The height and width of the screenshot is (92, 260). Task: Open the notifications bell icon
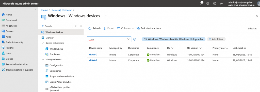pyautogui.click(x=201, y=3)
